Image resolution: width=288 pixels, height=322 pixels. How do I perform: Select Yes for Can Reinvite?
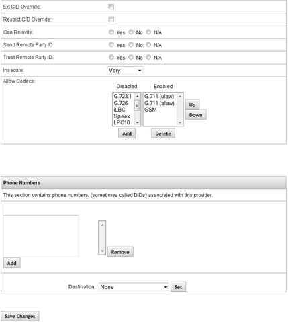click(111, 32)
